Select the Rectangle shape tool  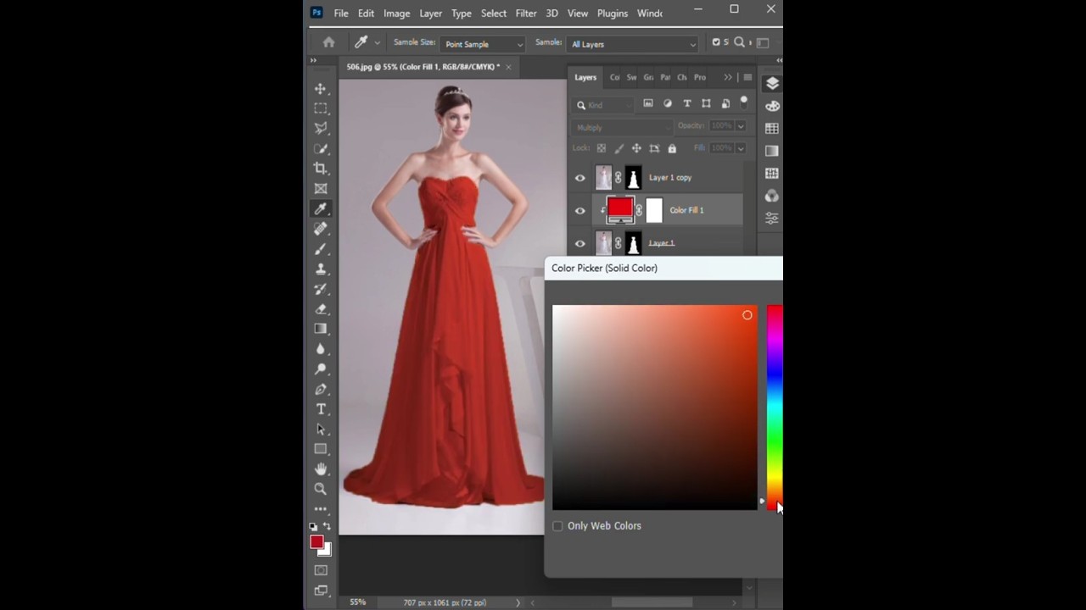(x=321, y=449)
